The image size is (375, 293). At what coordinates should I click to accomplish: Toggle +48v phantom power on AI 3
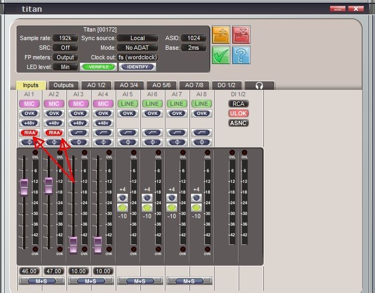click(79, 123)
